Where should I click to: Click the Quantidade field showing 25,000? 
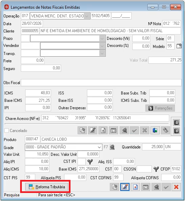point(153,147)
